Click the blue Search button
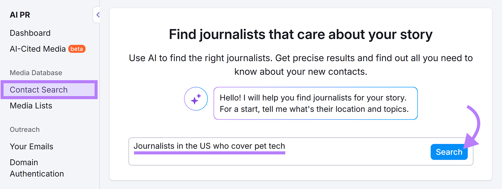The image size is (502, 189). pos(449,152)
